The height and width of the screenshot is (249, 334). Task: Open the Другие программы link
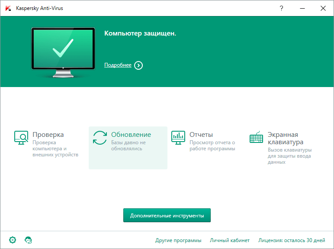178,240
